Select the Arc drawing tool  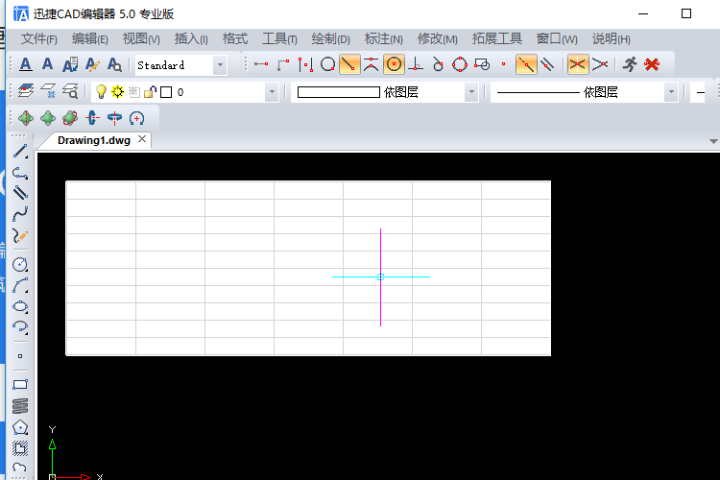click(20, 286)
